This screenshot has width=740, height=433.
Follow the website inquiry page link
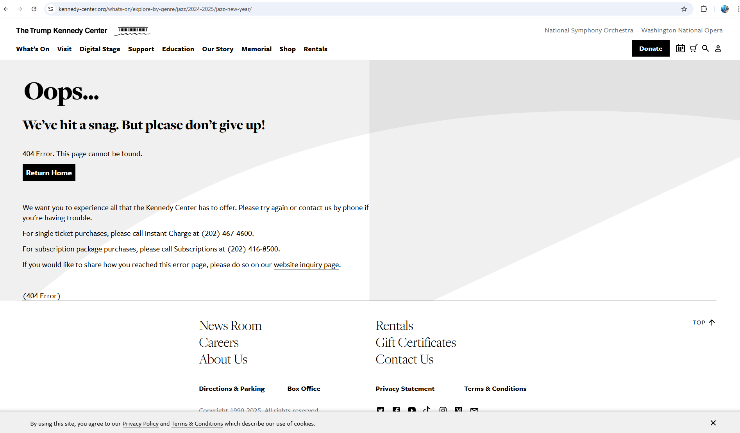tap(306, 265)
